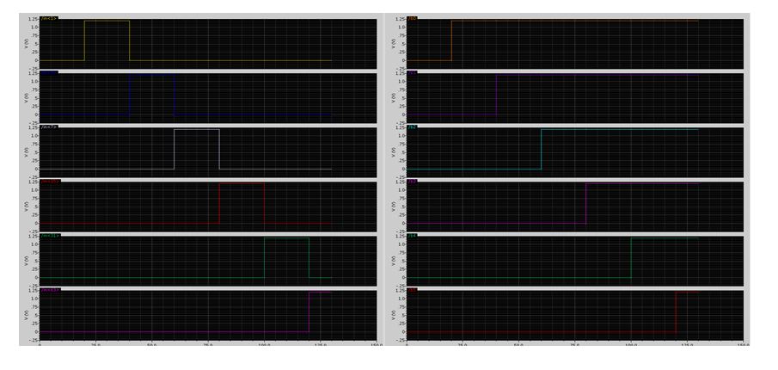Select the orange signal label in top-right plot
Screen dimensions: 778x370
coord(413,18)
